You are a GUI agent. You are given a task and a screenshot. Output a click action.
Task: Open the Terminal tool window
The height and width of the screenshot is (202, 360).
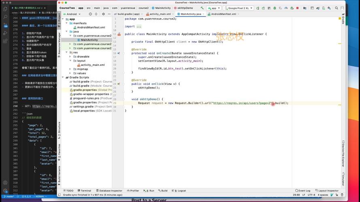pyautogui.click(x=85, y=191)
